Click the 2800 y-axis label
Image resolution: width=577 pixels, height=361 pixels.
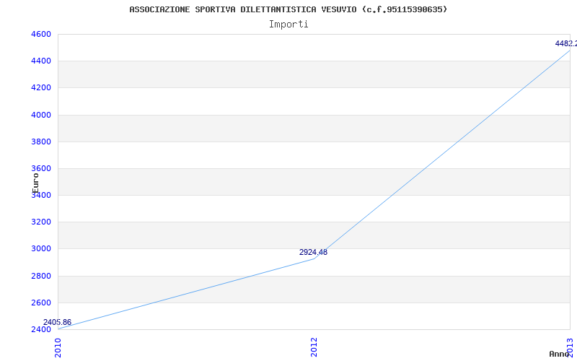41,276
